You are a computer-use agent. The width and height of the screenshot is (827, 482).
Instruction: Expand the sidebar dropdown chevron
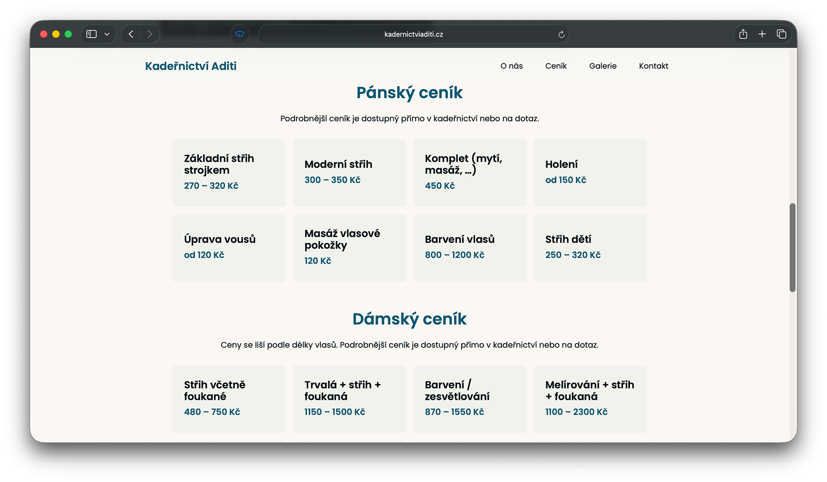(x=107, y=34)
